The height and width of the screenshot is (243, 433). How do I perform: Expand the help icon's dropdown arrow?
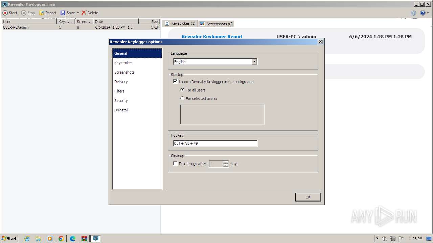[x=428, y=13]
